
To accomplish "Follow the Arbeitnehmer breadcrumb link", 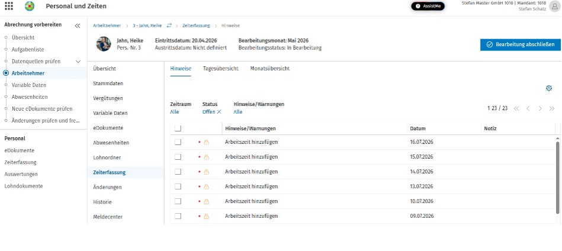I will coord(107,25).
